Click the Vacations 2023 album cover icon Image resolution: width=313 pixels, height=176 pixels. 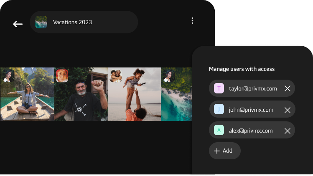(x=41, y=22)
